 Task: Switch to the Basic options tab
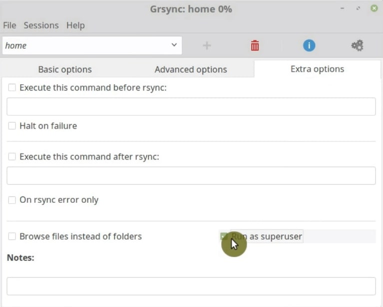tap(65, 69)
